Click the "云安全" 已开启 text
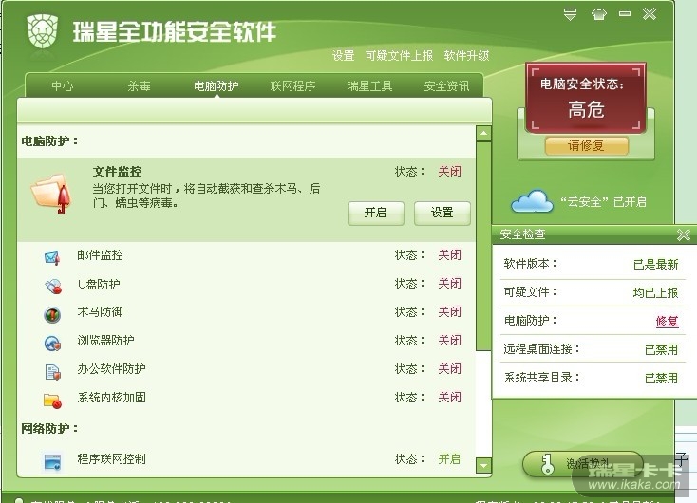Screen dimensions: 697x503 (603, 202)
